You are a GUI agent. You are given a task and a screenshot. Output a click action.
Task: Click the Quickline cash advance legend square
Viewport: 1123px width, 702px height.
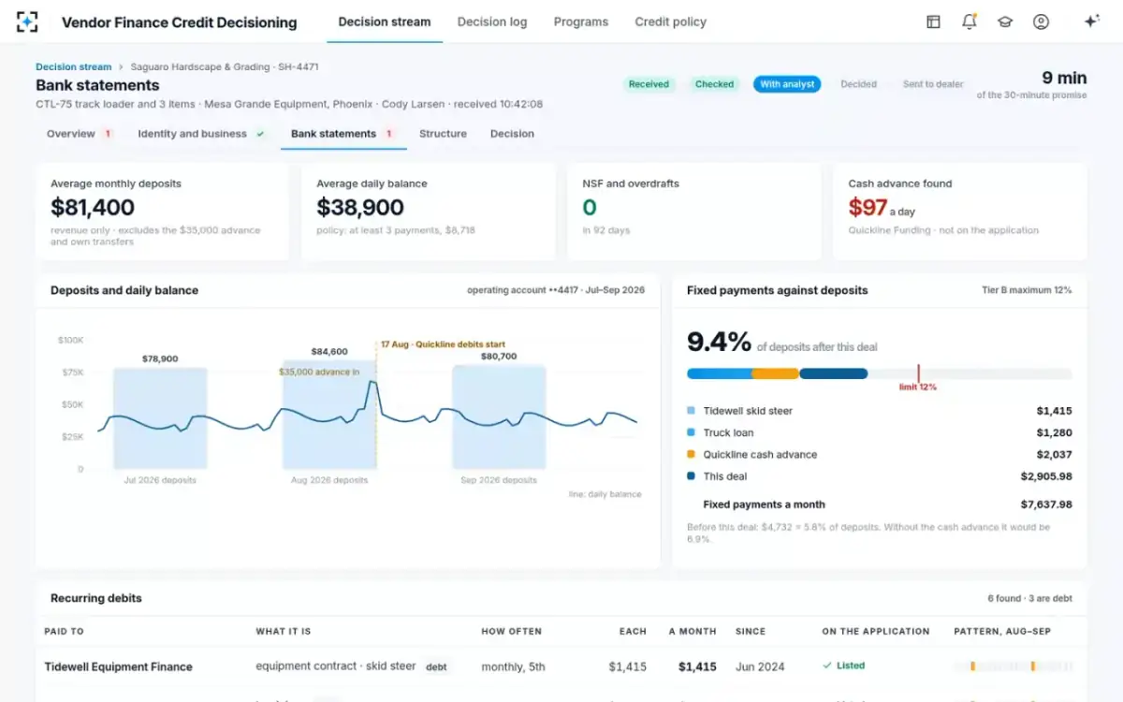(692, 454)
